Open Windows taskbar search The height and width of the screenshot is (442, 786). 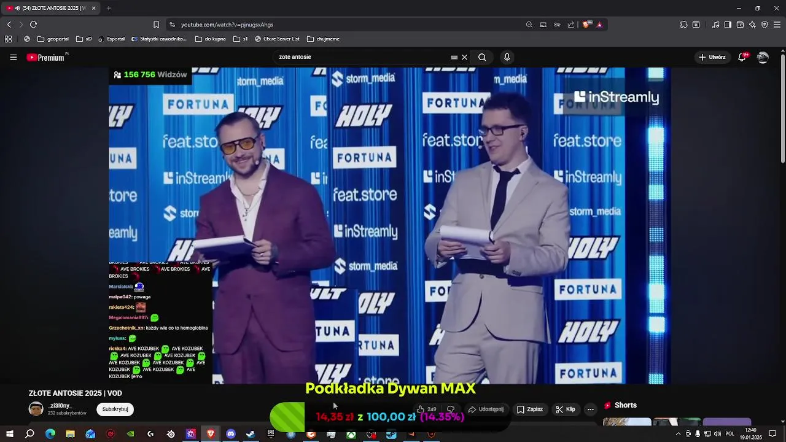click(x=29, y=434)
